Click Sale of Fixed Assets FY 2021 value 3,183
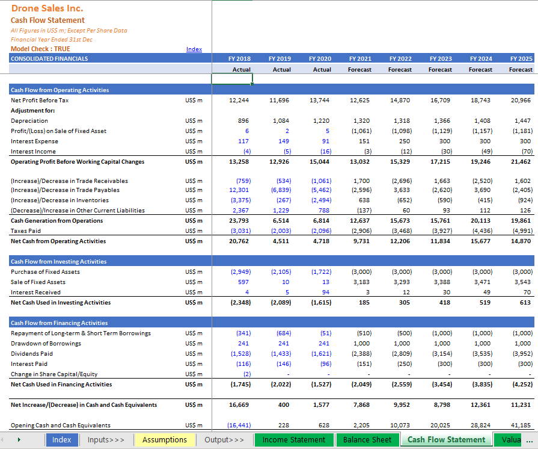 pos(362,282)
